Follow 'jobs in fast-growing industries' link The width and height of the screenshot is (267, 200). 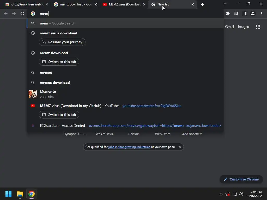(129, 147)
